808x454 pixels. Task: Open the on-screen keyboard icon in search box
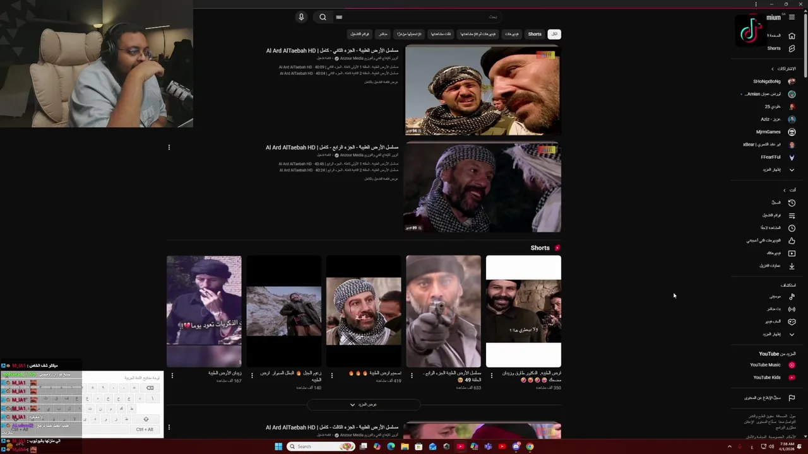click(x=339, y=17)
